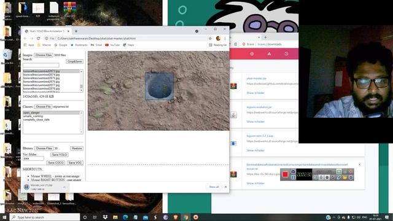Select borewellrescuemixed2875.jpg in the image list
Image resolution: width=393 pixels, height=221 pixels.
pyautogui.click(x=41, y=78)
